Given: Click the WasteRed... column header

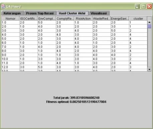Looking at the screenshot, I should 102,19.
